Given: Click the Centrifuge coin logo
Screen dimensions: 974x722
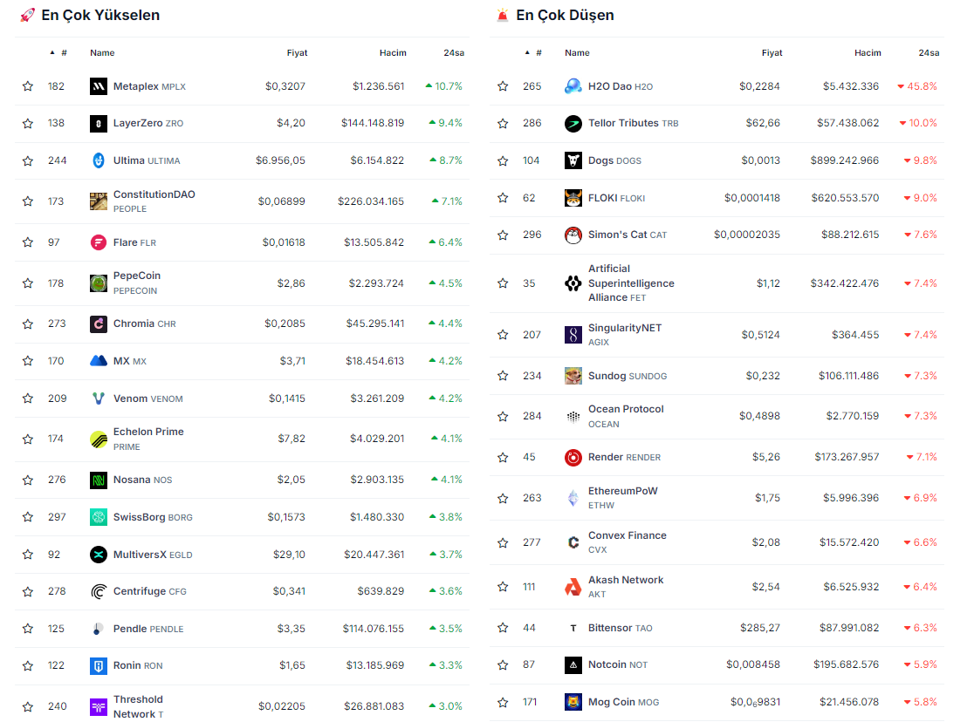Looking at the screenshot, I should click(98, 591).
